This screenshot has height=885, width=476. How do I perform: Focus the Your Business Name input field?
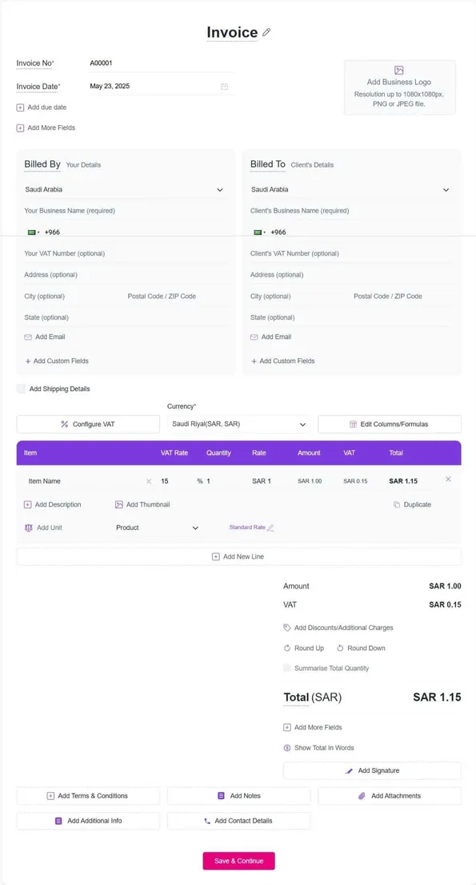[x=126, y=211]
